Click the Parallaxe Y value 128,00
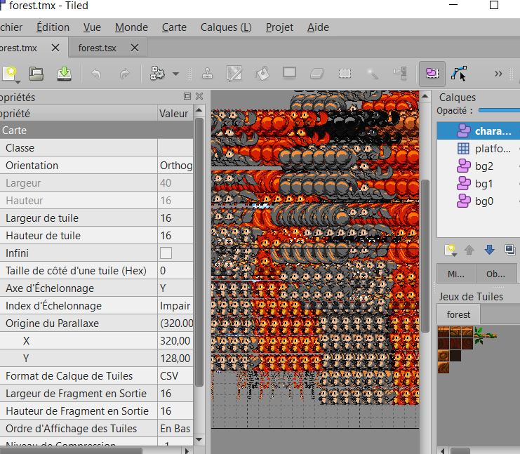The image size is (520, 454). pos(175,358)
